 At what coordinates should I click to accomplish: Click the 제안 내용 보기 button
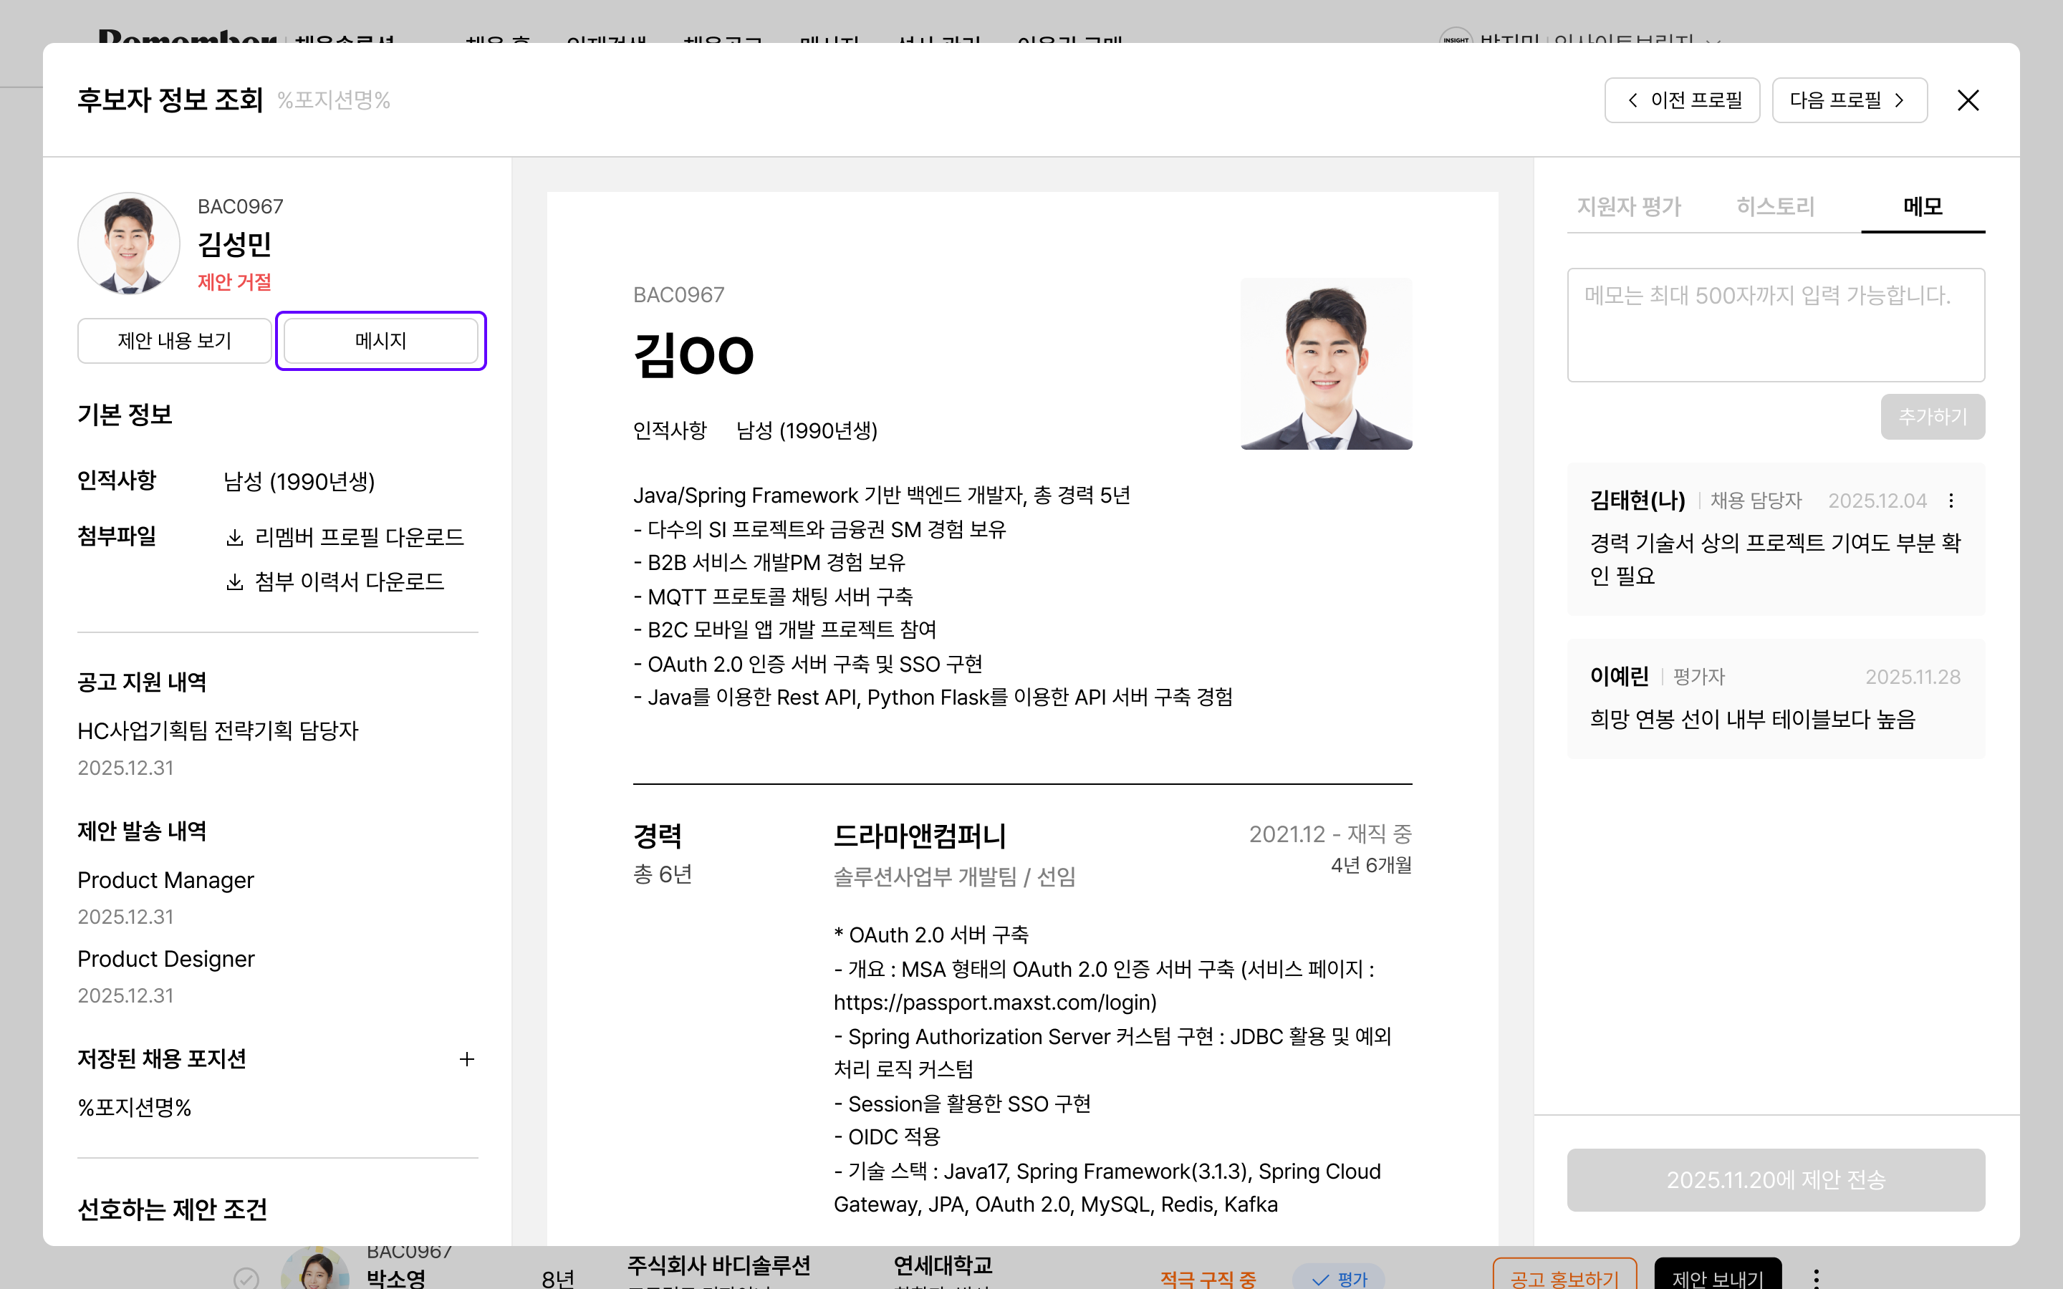(174, 340)
